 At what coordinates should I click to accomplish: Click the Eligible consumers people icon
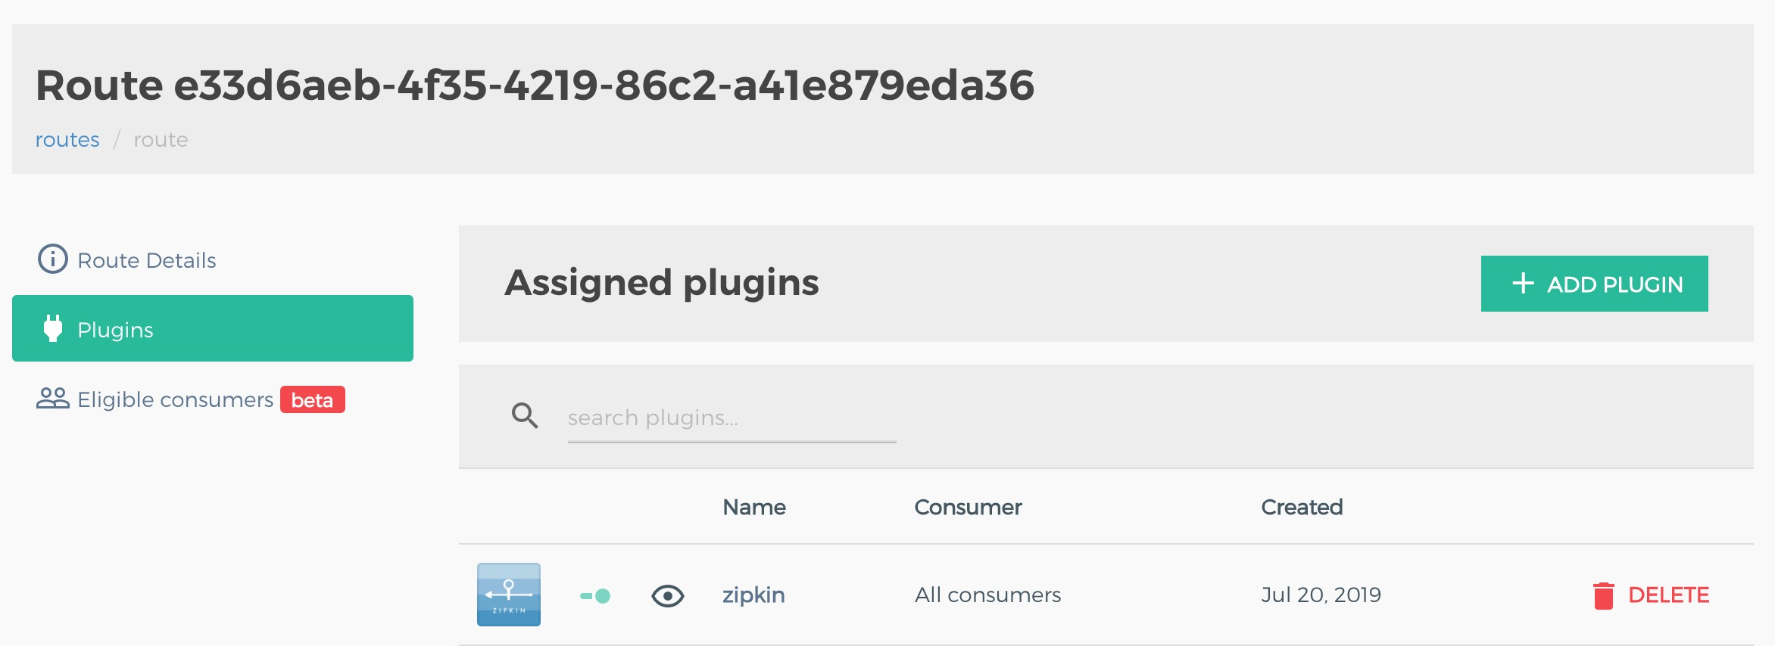pos(52,399)
